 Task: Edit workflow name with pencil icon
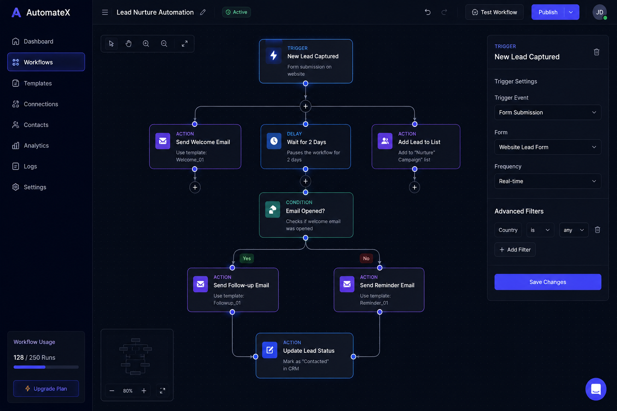coord(203,12)
